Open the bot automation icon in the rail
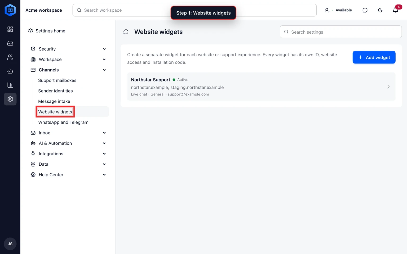The image size is (407, 254). click(x=10, y=71)
